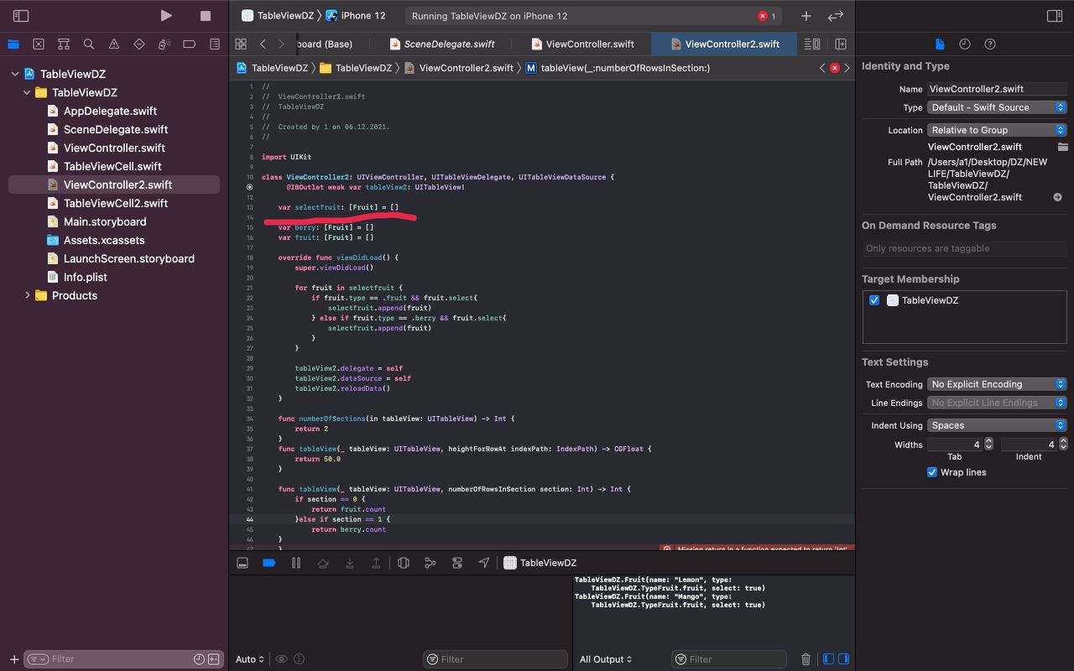1074x671 pixels.
Task: Select iPhone 12 run destination
Action: 356,16
